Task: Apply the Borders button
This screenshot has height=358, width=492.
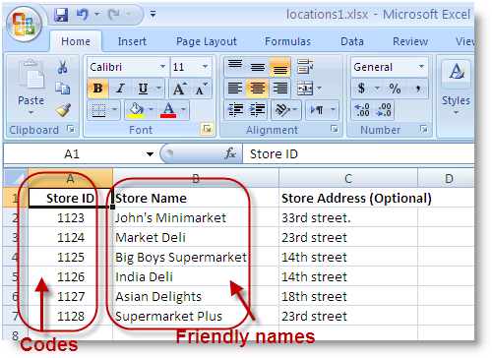Action: point(98,110)
